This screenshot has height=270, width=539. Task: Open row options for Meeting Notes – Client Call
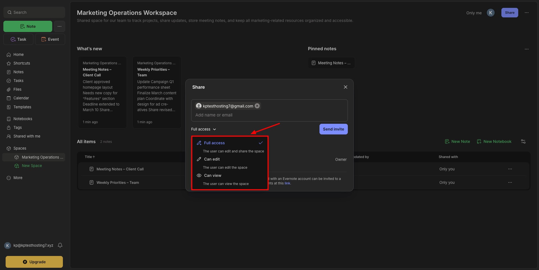[x=510, y=169]
